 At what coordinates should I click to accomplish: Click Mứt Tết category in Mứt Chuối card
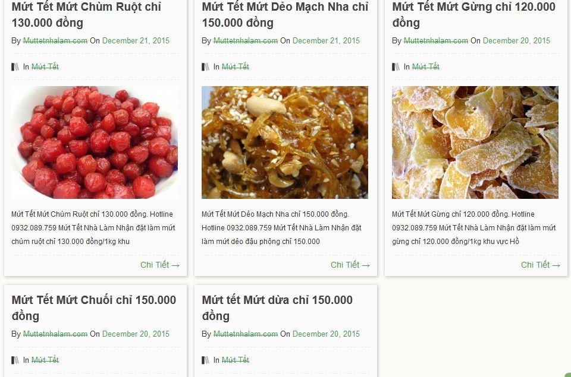45,360
